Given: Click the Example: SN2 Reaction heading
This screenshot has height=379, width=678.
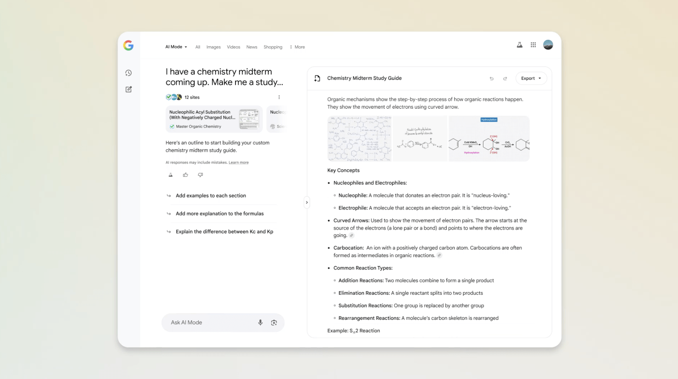Looking at the screenshot, I should point(354,331).
